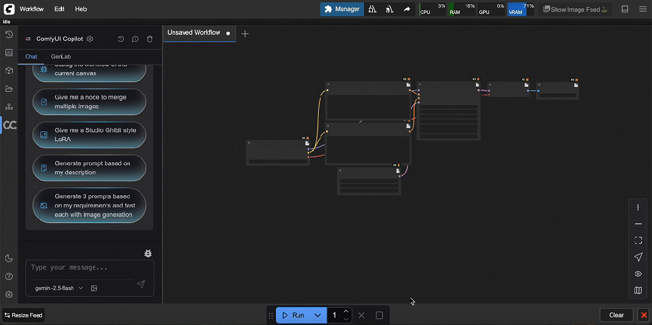
Task: Open the templates tree sidebar icon
Action: [x=8, y=107]
